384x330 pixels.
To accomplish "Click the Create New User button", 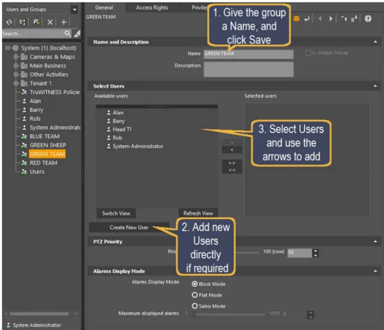I will tap(129, 227).
